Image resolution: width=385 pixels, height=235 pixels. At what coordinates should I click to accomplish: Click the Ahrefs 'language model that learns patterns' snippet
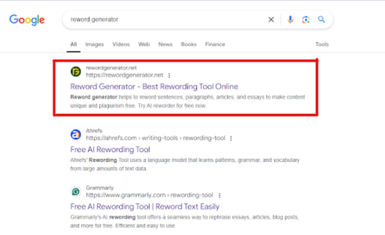185,164
